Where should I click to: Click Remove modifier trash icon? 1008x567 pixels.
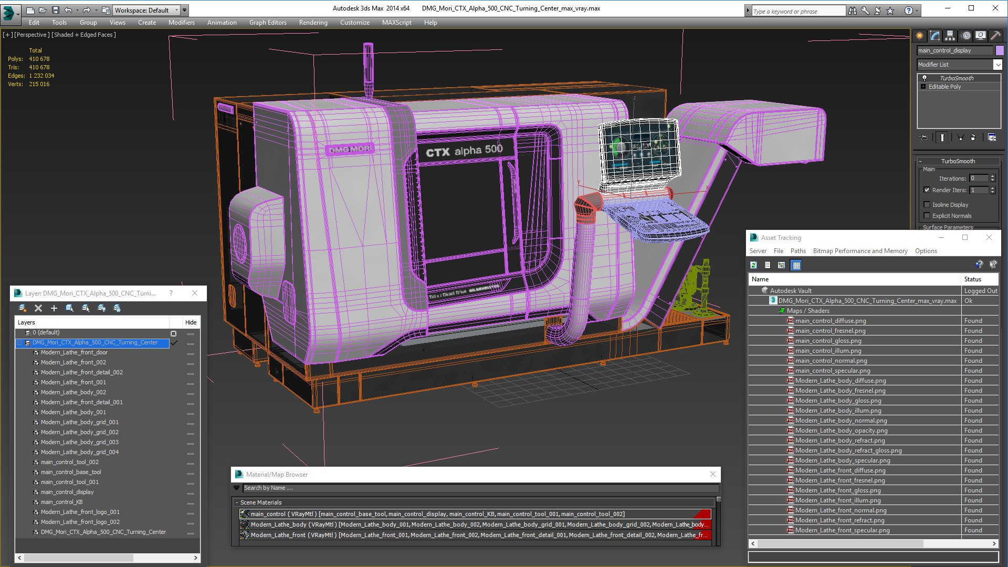[x=973, y=138]
